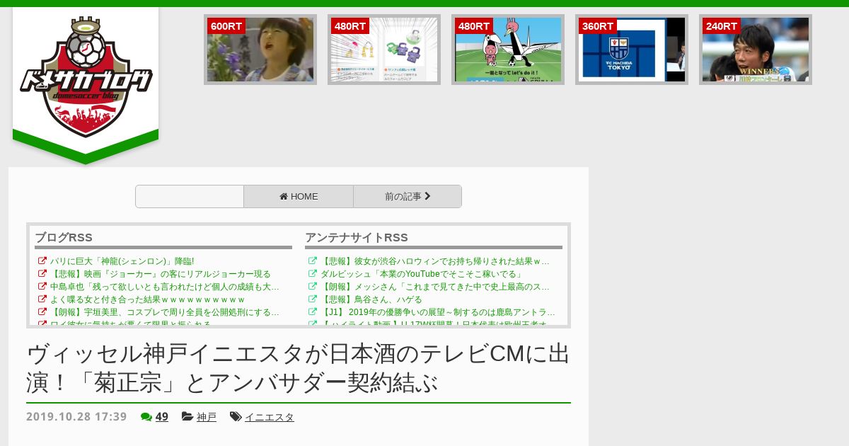Click the folder icon beside 神戸
This screenshot has width=849, height=446.
tap(187, 416)
